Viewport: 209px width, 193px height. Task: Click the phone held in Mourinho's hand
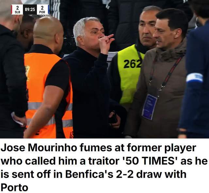113,118
